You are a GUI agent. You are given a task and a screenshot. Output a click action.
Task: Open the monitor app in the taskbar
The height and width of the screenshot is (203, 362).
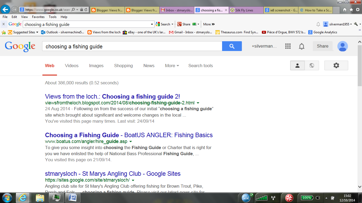pyautogui.click(x=56, y=198)
